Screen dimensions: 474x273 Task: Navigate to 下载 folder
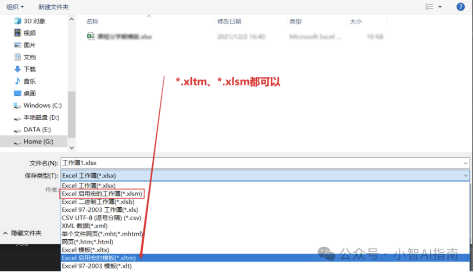(30, 69)
